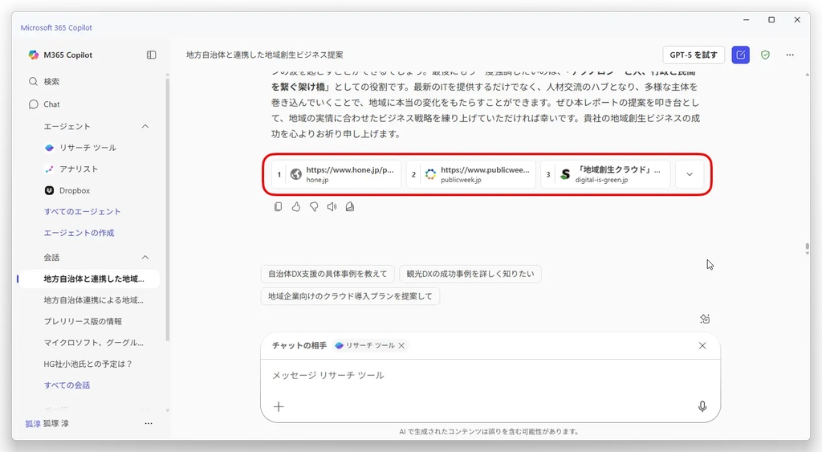The image size is (822, 452).
Task: Select suggestion 地域企業向けのクラウド導入プランを提案して
Action: click(350, 296)
